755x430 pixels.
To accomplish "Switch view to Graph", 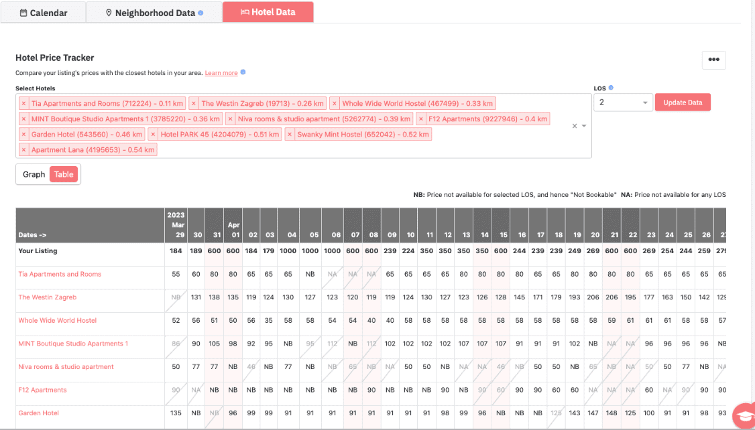I will point(34,174).
